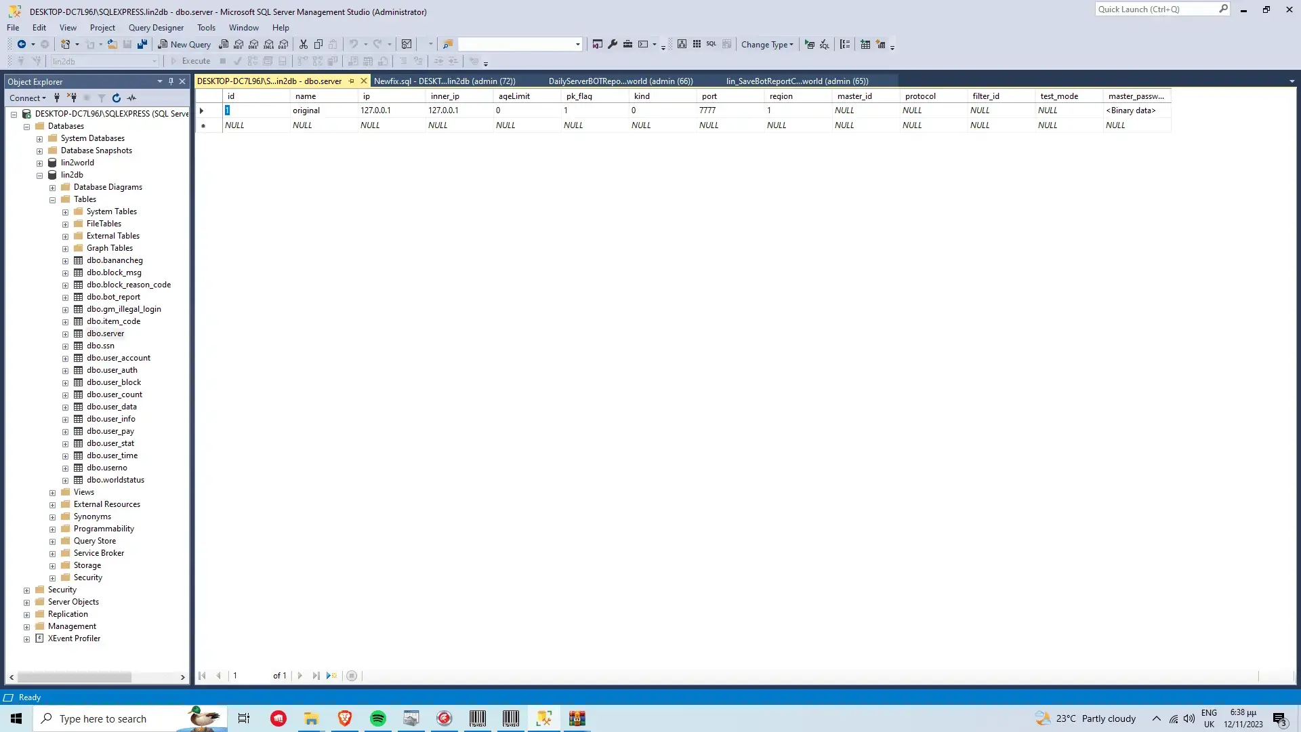Select the System Databases folder
1301x732 pixels.
pos(93,138)
